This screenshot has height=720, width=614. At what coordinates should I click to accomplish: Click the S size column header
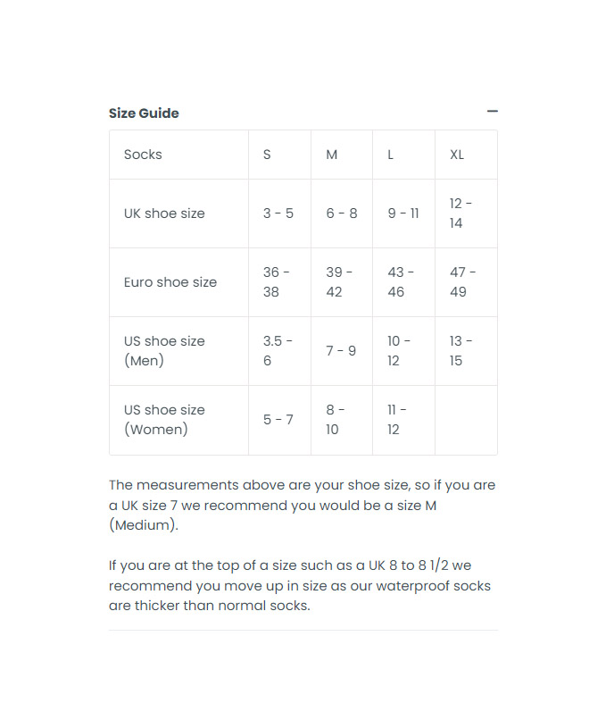click(x=267, y=155)
